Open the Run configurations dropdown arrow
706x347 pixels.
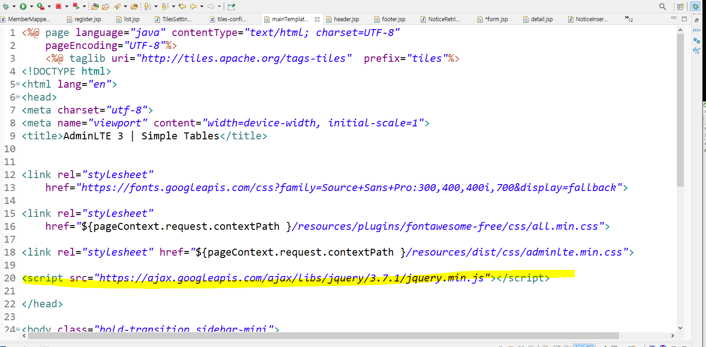pos(31,6)
